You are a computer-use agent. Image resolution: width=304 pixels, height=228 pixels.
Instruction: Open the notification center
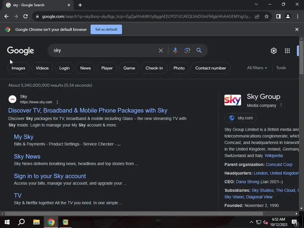click(x=294, y=222)
